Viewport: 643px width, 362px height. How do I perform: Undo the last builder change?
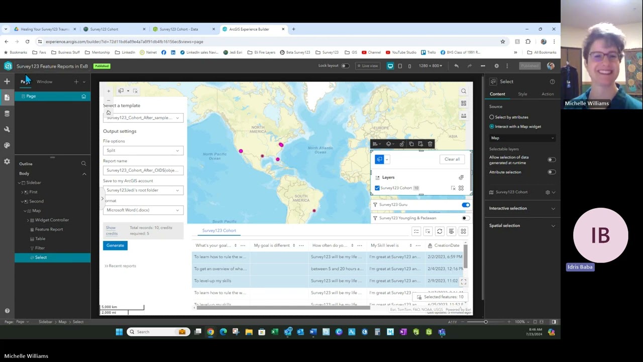pyautogui.click(x=456, y=66)
